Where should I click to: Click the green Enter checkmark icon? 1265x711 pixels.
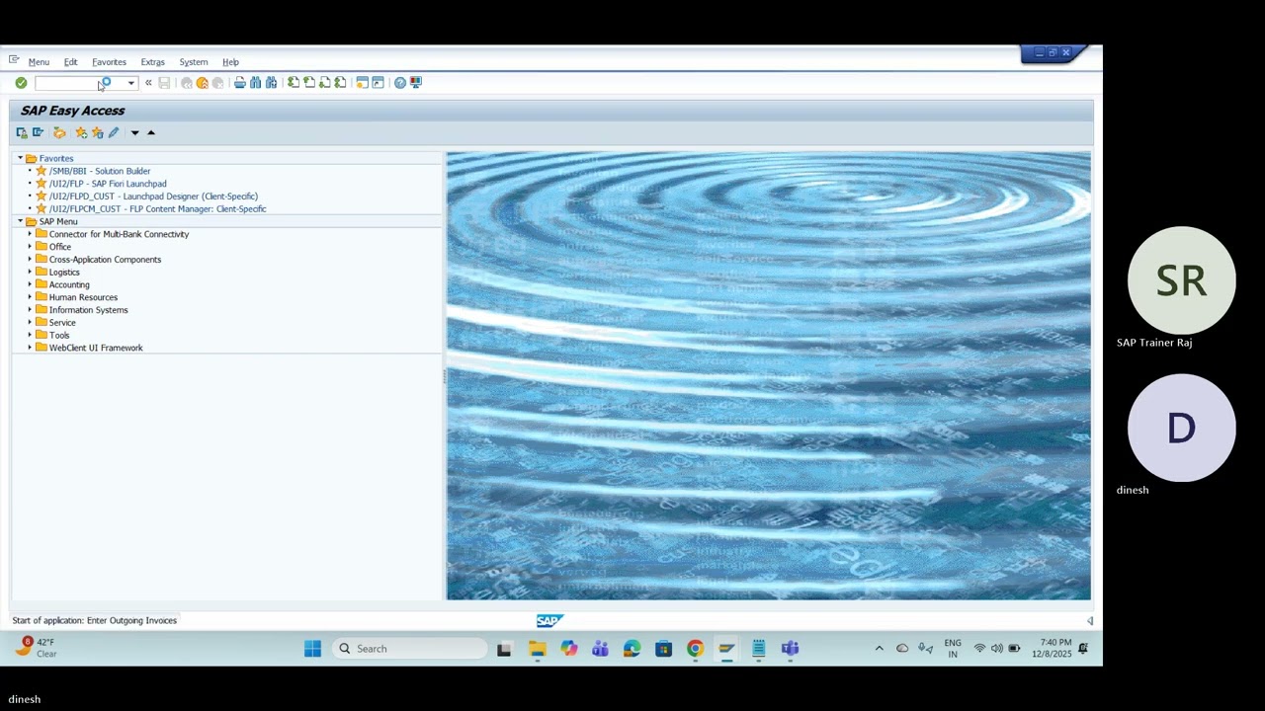point(21,83)
